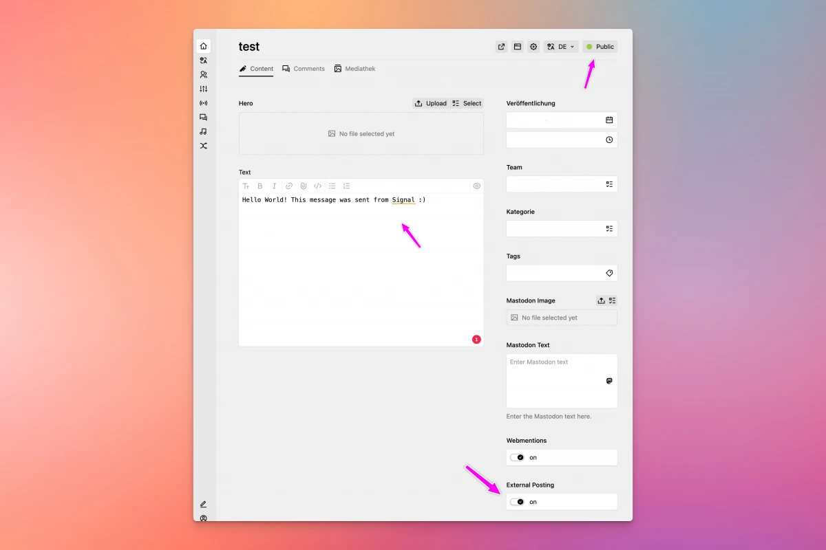Apply bold formatting in Text editor
The image size is (826, 550).
point(260,186)
